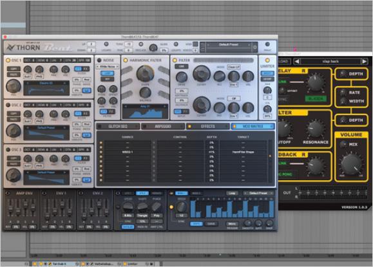Image resolution: width=373 pixels, height=267 pixels.
Task: Click the WIDTH knob in delay plugin
Action: click(x=343, y=101)
